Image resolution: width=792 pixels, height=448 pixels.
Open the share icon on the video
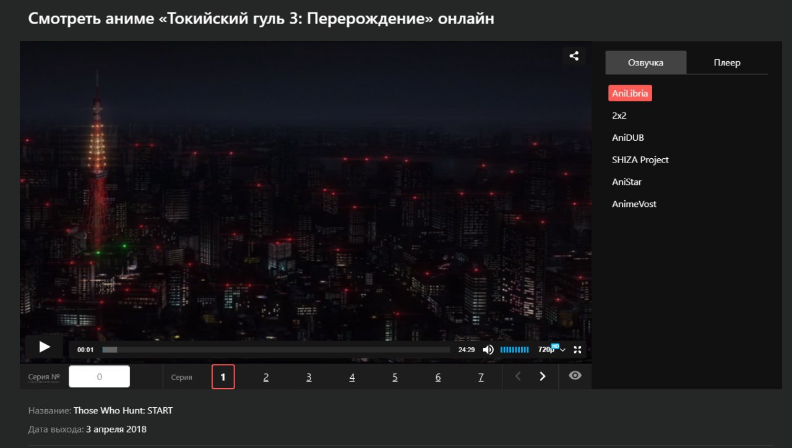tap(574, 56)
